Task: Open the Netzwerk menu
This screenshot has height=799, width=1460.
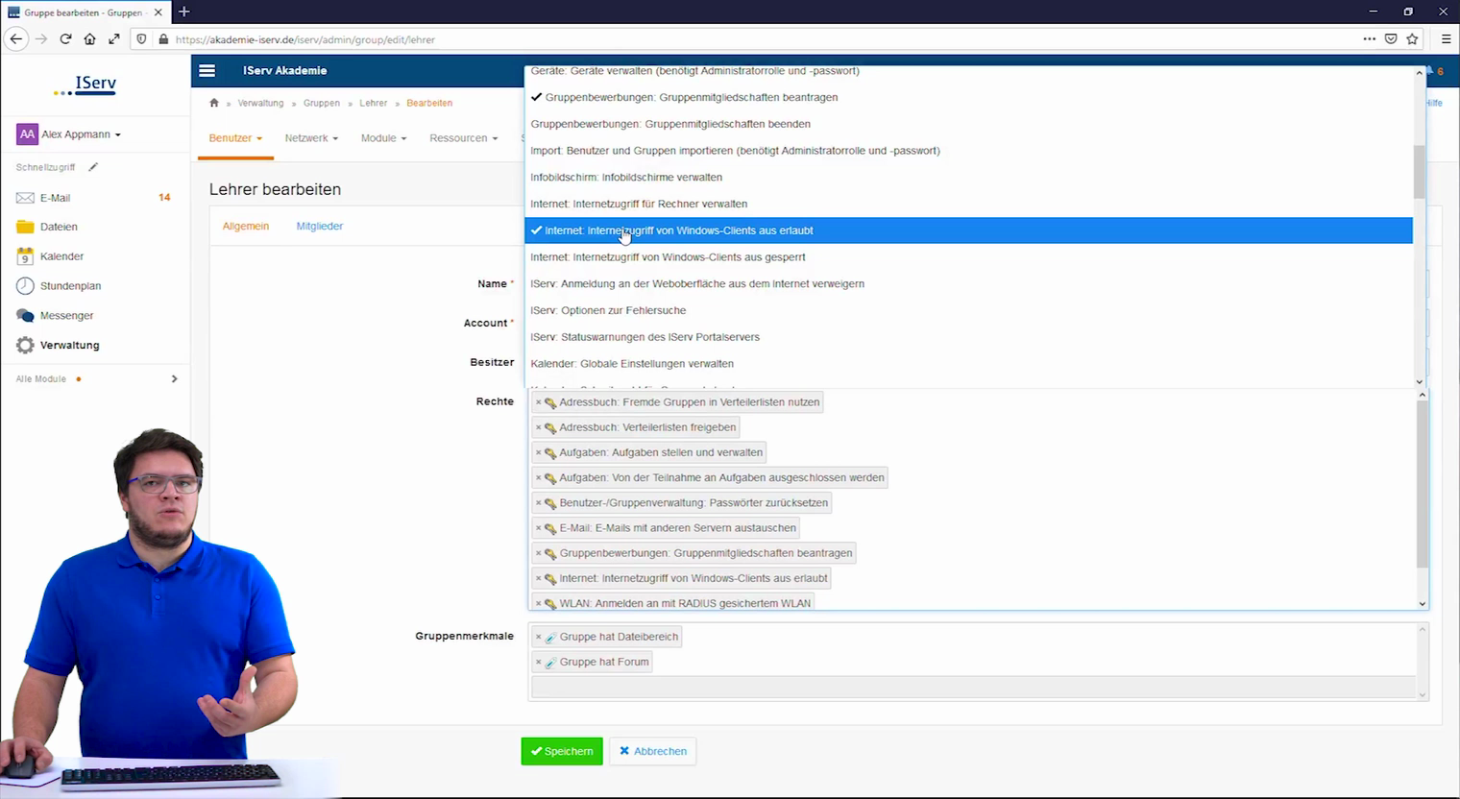Action: 311,138
